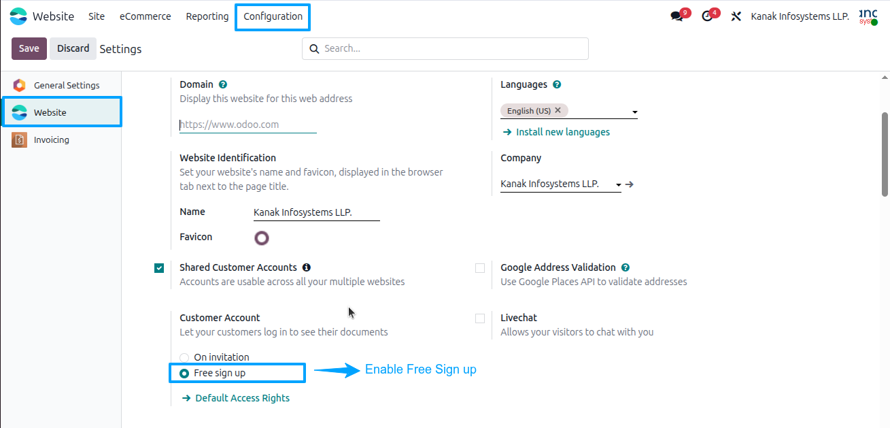
Task: Click the Website app logo
Action: [19, 16]
